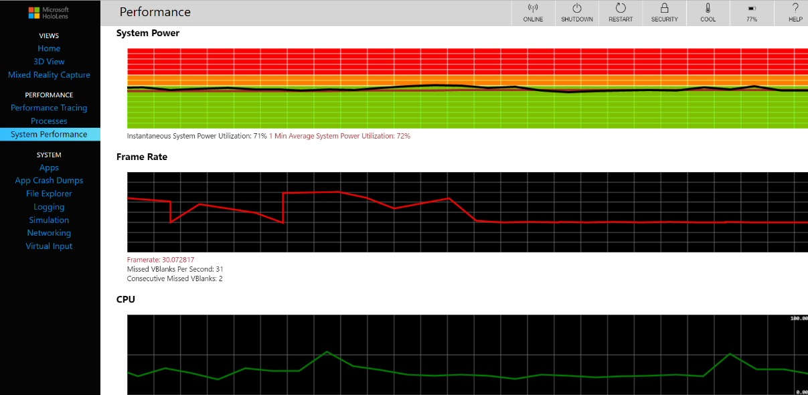Click the Online wireless status icon
808x395 pixels.
533,8
